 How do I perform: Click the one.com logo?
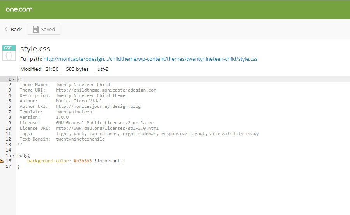coord(19,9)
